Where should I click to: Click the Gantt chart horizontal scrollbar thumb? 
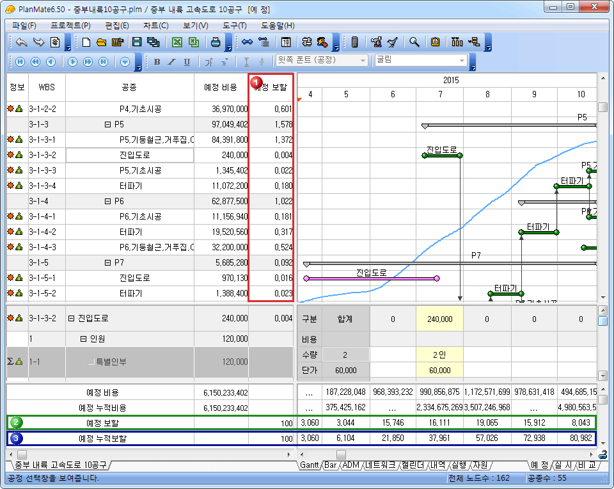tap(341, 454)
